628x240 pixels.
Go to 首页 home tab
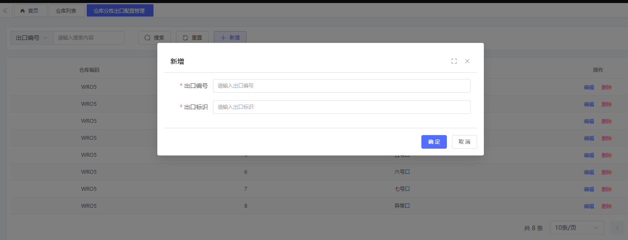click(30, 11)
